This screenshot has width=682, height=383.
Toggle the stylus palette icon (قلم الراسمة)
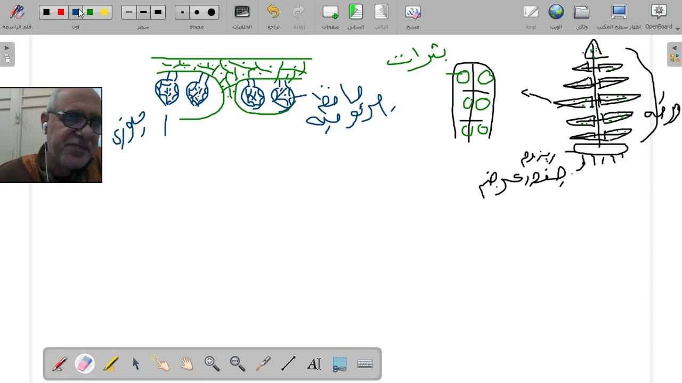pos(17,12)
